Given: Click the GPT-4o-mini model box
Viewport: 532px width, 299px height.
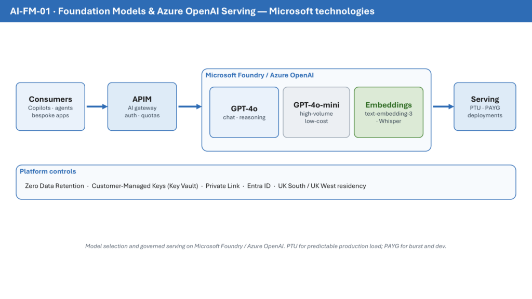Looking at the screenshot, I should coord(316,112).
